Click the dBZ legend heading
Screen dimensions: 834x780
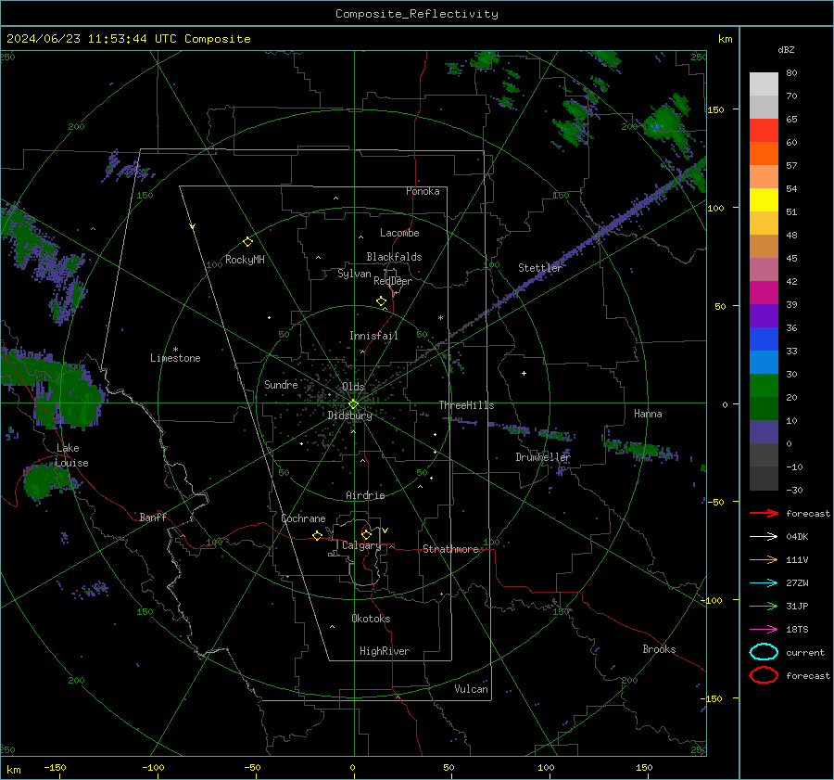[786, 49]
